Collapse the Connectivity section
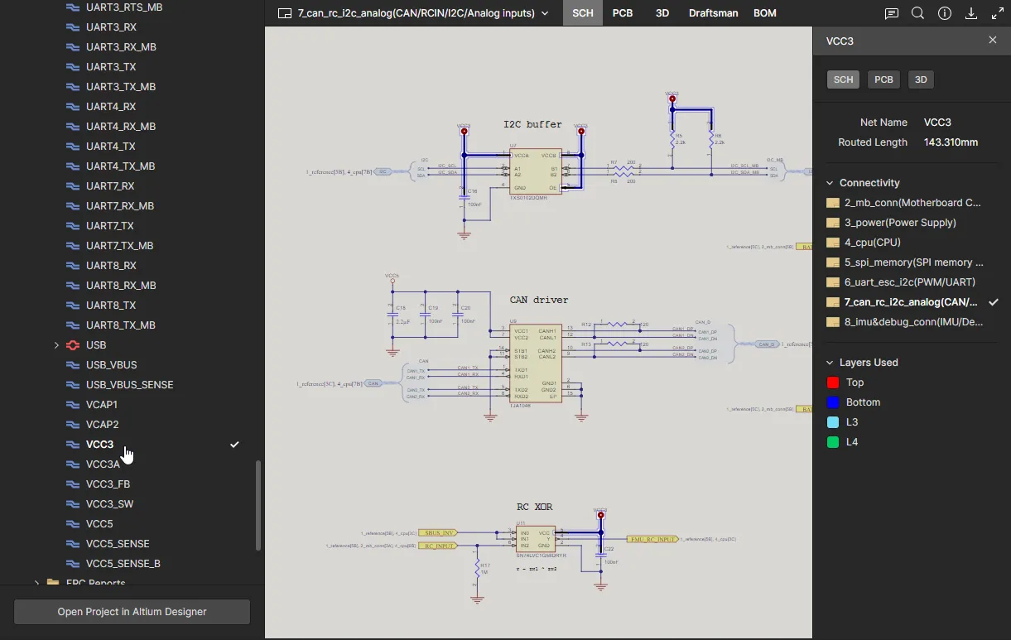The height and width of the screenshot is (640, 1011). [x=830, y=183]
